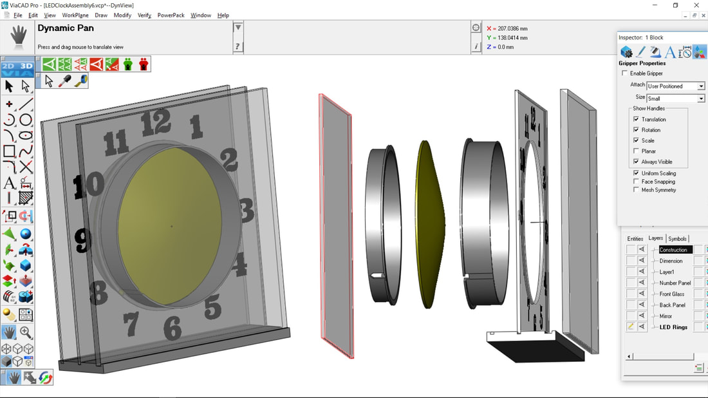This screenshot has width=708, height=398.
Task: Open the Size dropdown set to Small
Action: point(675,99)
